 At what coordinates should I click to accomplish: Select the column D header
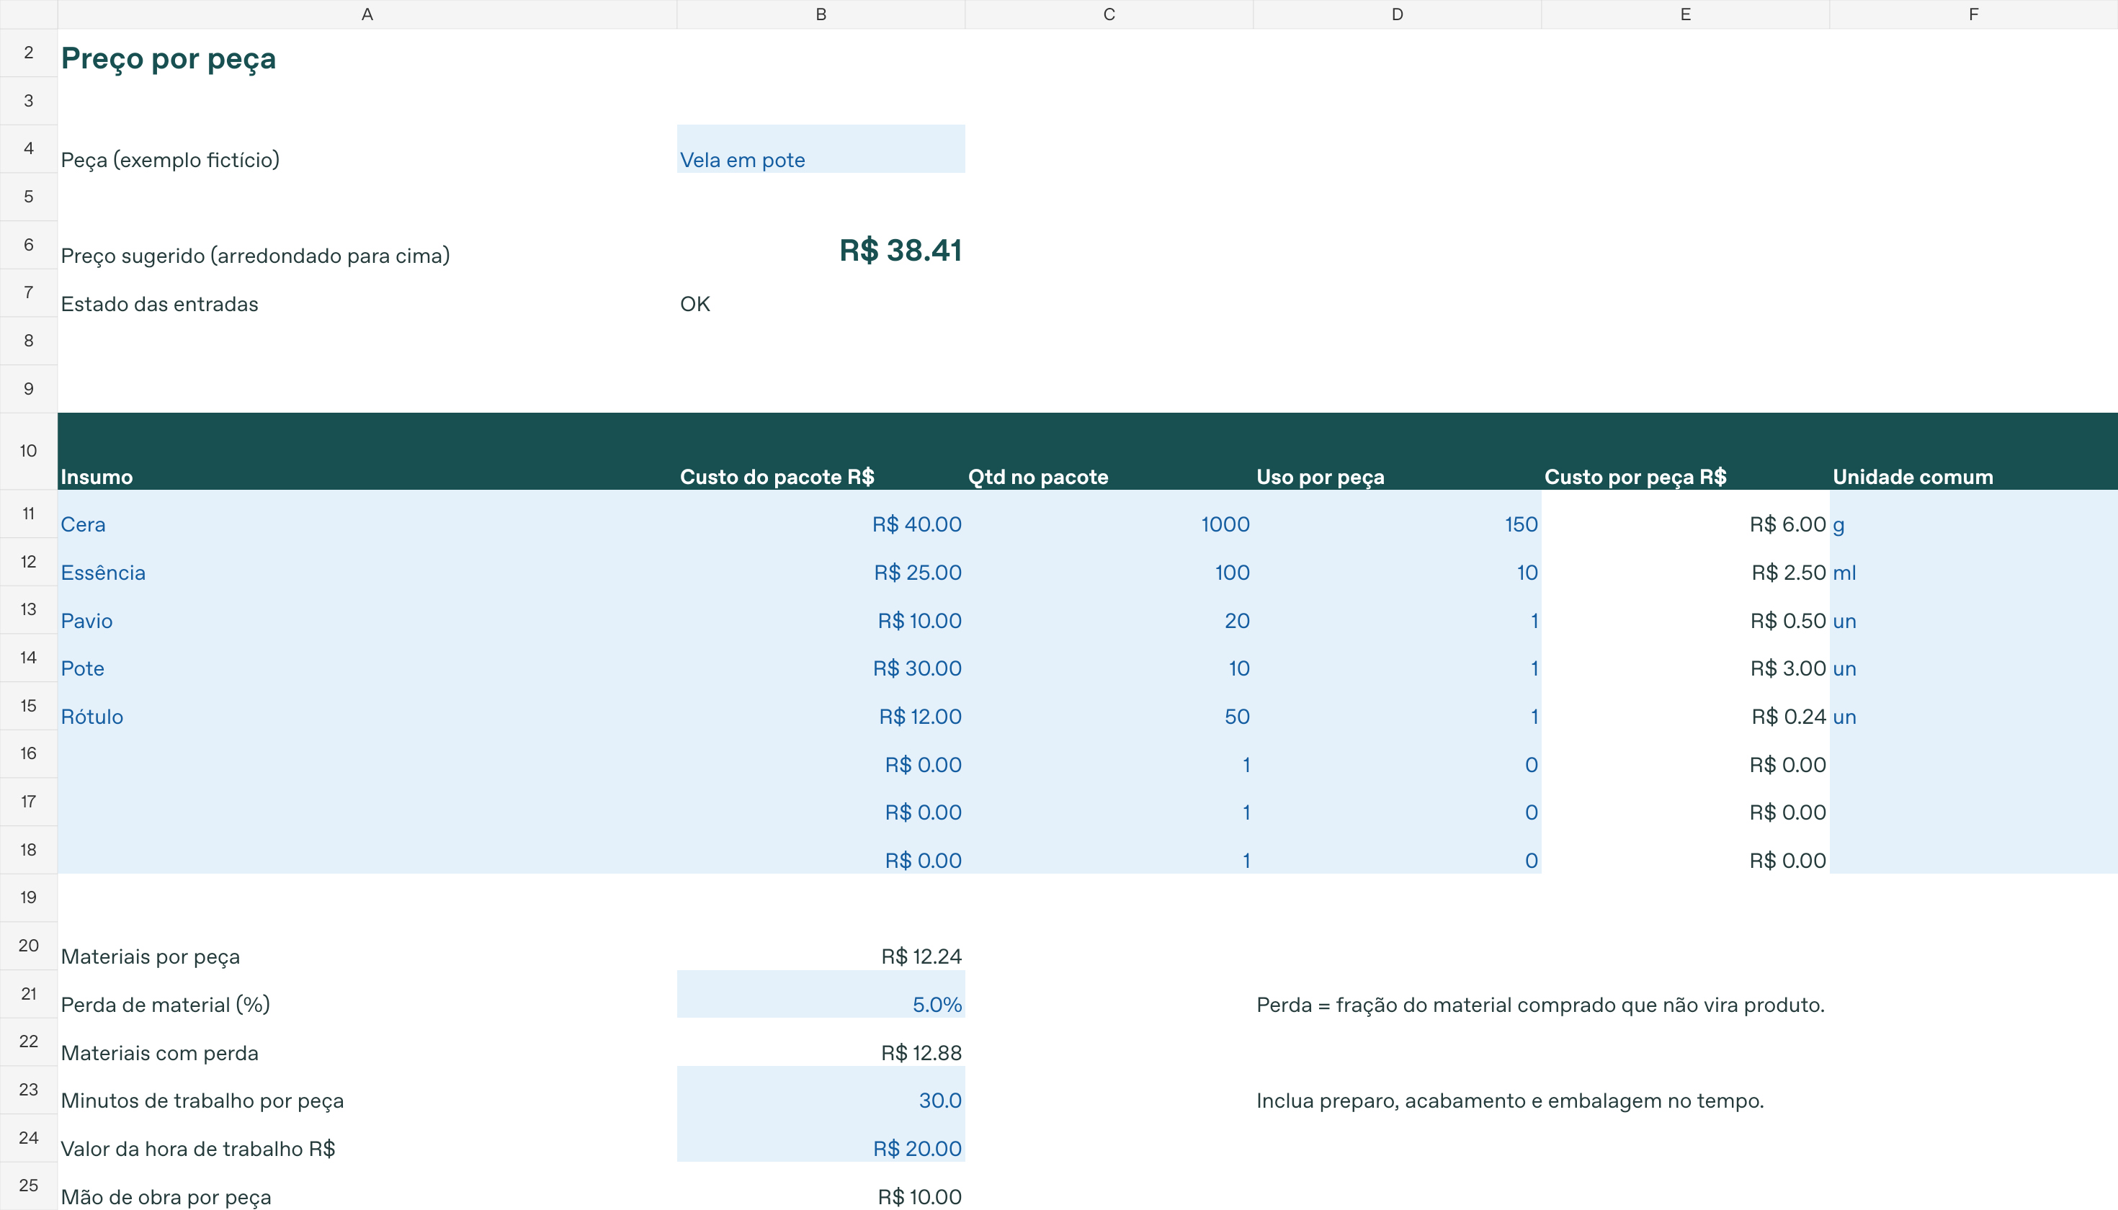(x=1398, y=14)
